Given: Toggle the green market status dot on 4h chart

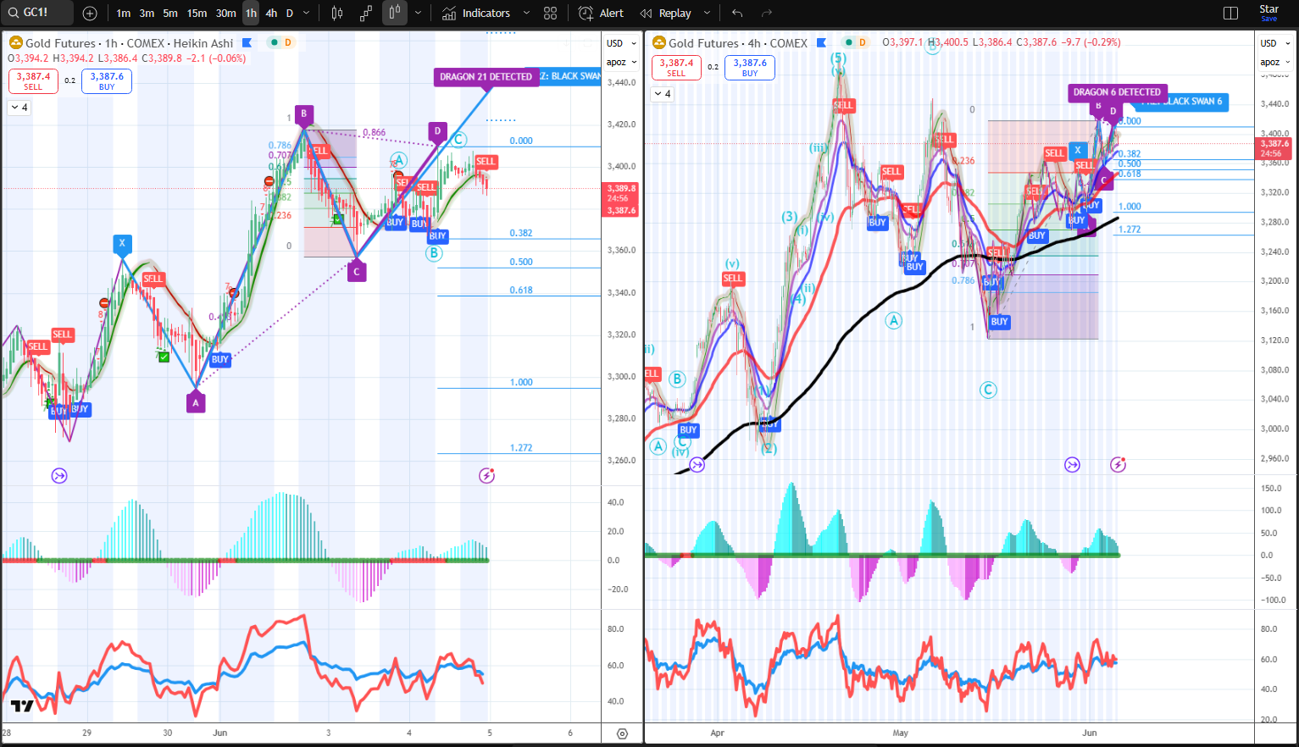Looking at the screenshot, I should (849, 42).
